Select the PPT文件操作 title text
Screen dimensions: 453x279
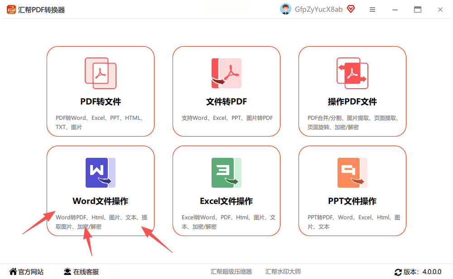[x=352, y=201]
